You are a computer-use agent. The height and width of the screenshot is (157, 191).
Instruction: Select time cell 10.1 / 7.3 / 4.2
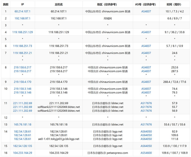(174, 11)
